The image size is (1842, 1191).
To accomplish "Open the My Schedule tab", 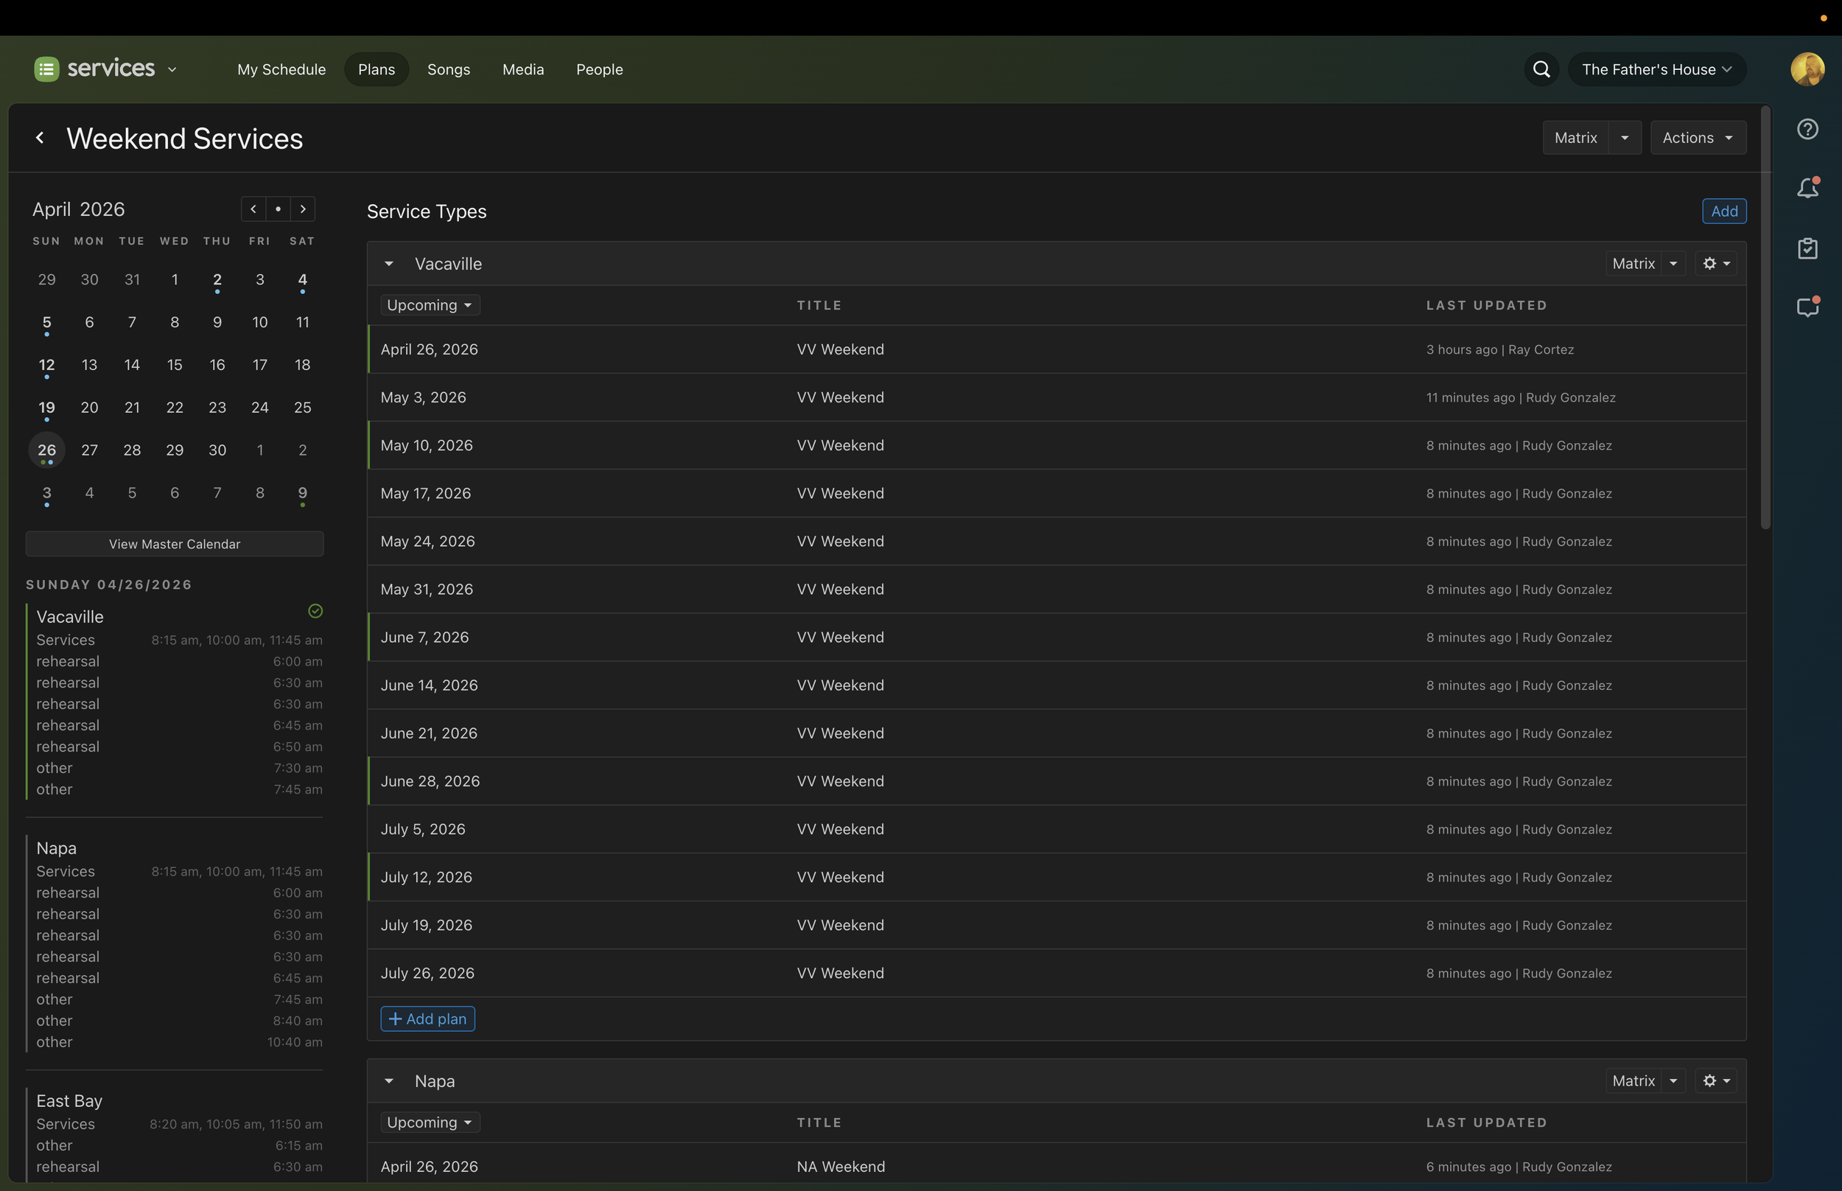I will [281, 69].
